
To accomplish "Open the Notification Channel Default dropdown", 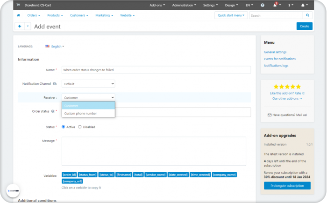I will [88, 84].
